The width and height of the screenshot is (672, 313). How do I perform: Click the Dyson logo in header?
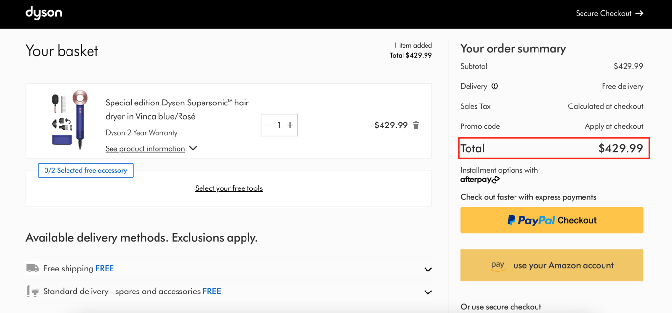(44, 13)
